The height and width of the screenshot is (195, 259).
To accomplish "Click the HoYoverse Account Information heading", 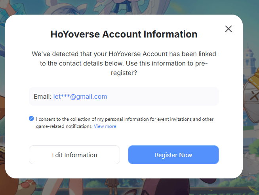I will coord(124,34).
